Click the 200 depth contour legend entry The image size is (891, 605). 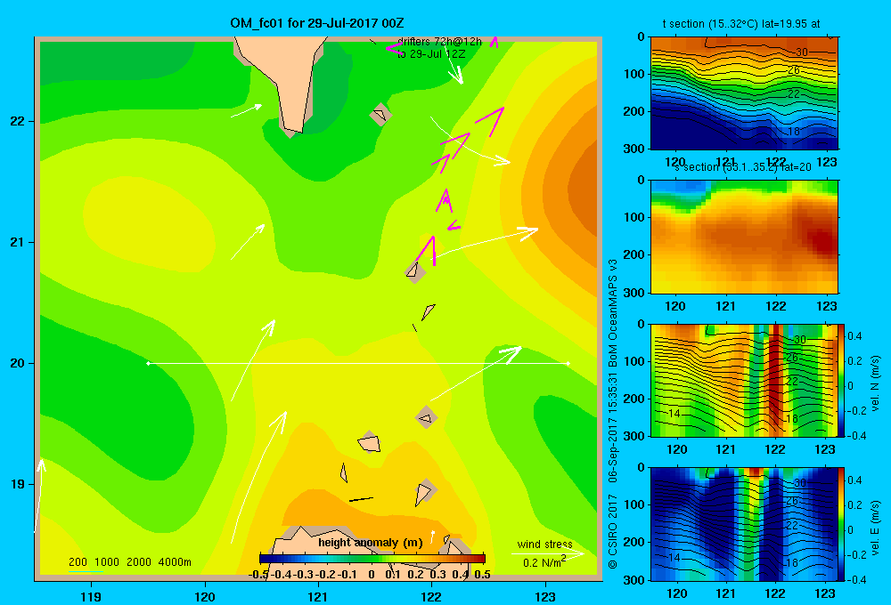pyautogui.click(x=78, y=562)
